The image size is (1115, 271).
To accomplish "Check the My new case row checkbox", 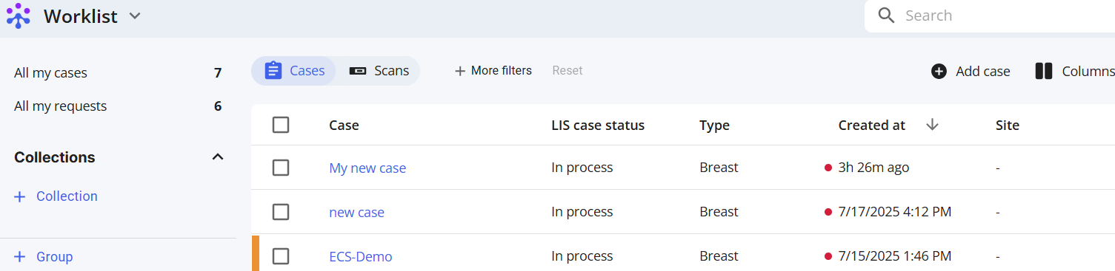I will [281, 168].
